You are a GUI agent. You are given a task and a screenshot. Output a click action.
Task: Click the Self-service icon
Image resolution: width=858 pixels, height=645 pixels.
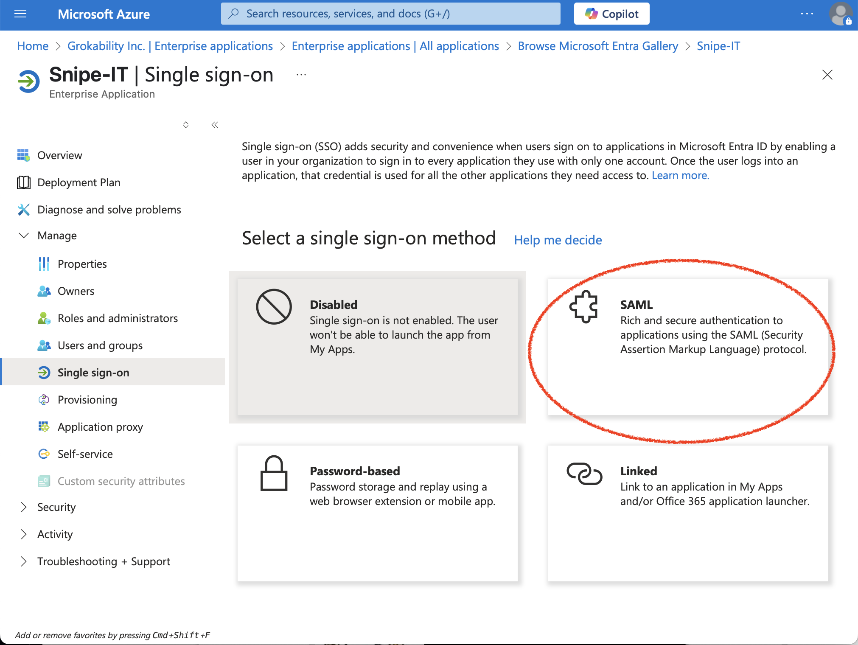tap(44, 454)
